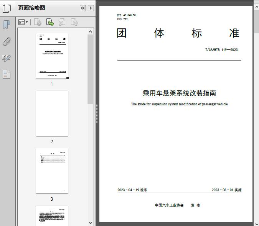
Task: Collapse the panel with double-arrow button
Action: coord(82,8)
